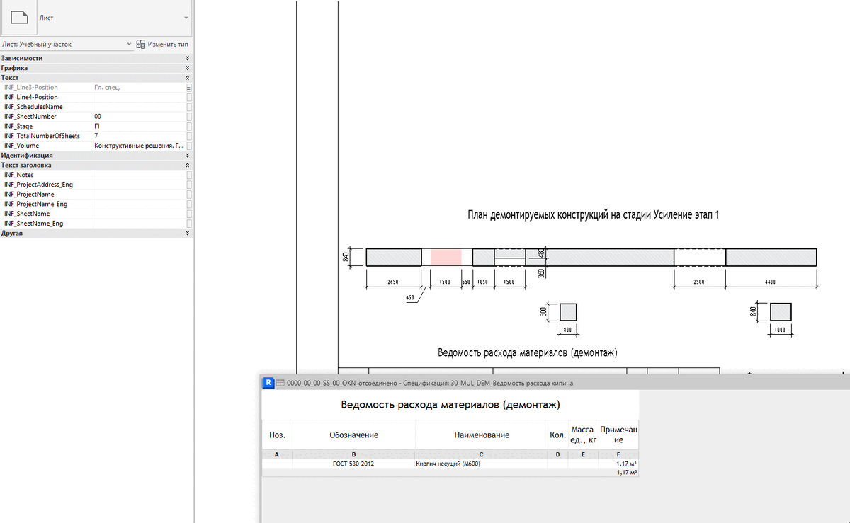Click associate button for INF_ProjectName_Eng

189,204
